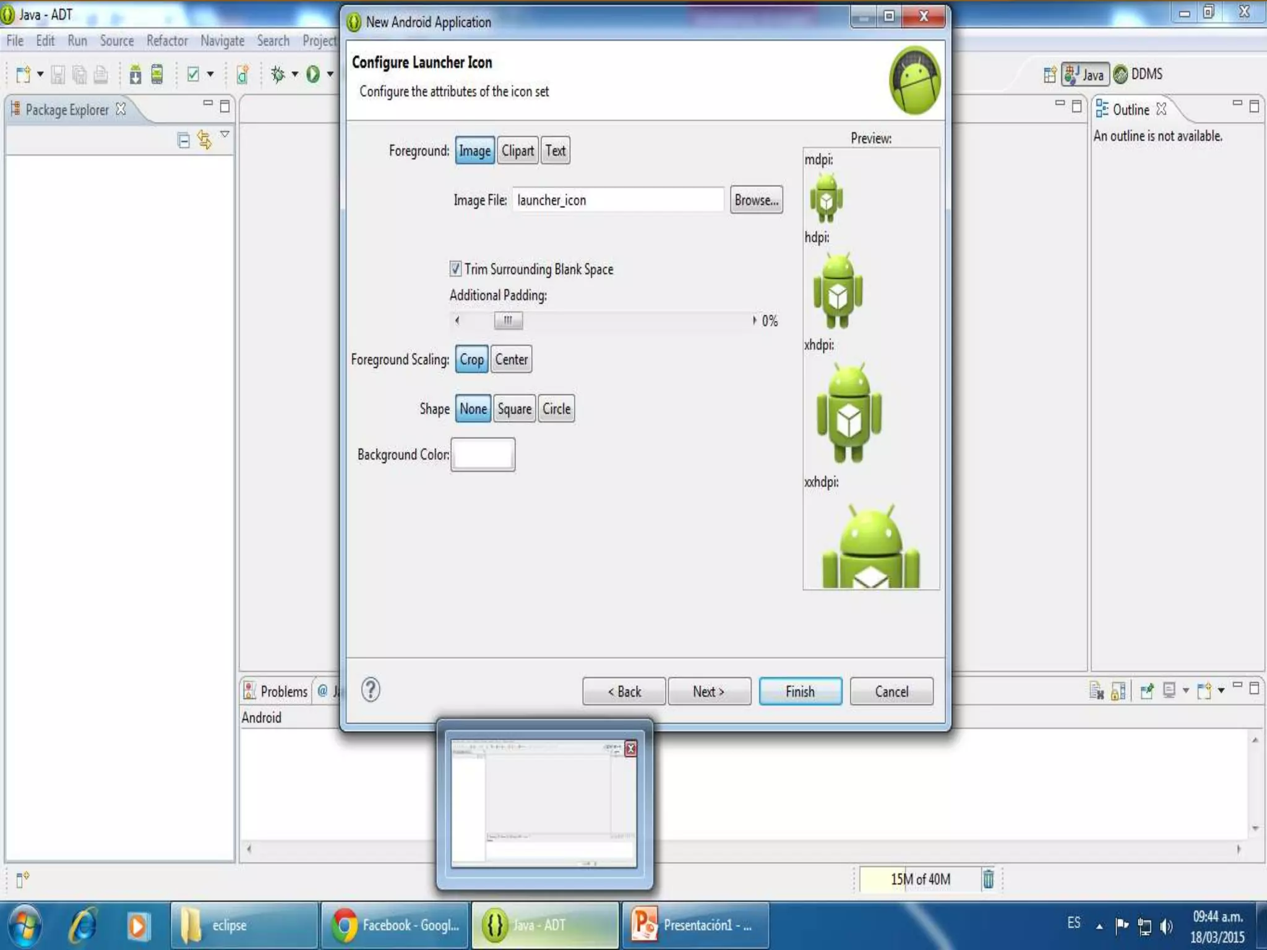Click the Debug bug toolbar icon
The image size is (1267, 950).
pos(278,75)
